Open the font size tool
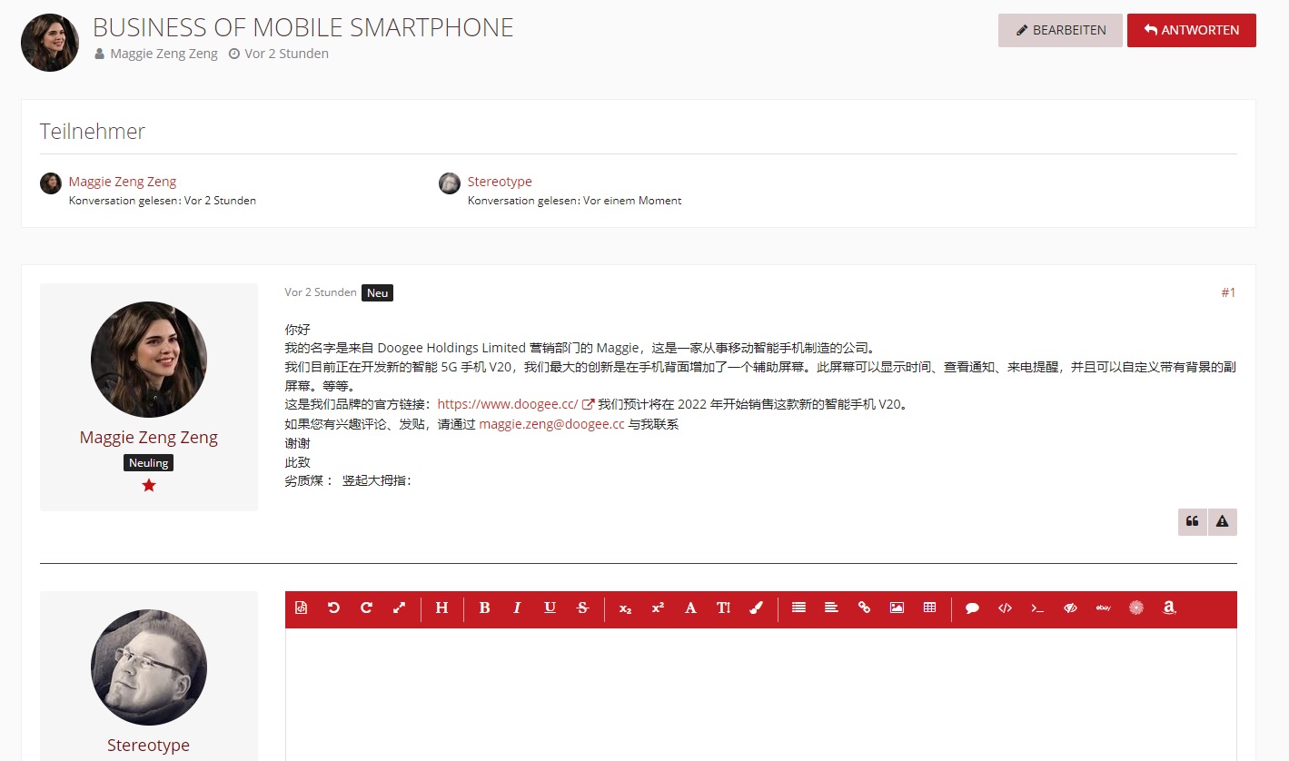 (x=723, y=608)
